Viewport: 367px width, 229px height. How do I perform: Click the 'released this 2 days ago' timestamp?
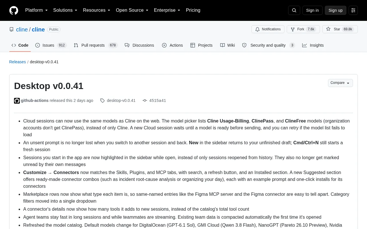coord(71,100)
